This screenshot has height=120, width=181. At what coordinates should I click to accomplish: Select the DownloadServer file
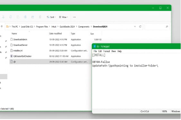click(21, 45)
